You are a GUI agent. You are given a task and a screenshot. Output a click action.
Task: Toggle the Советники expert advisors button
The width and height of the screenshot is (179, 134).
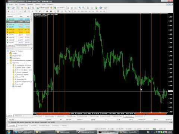59,8
